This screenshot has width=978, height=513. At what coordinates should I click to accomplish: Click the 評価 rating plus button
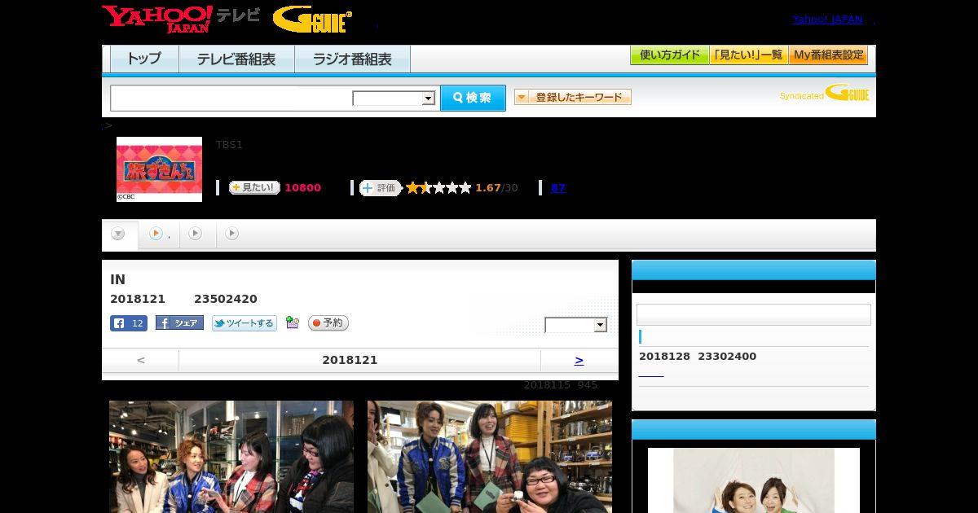pos(381,187)
